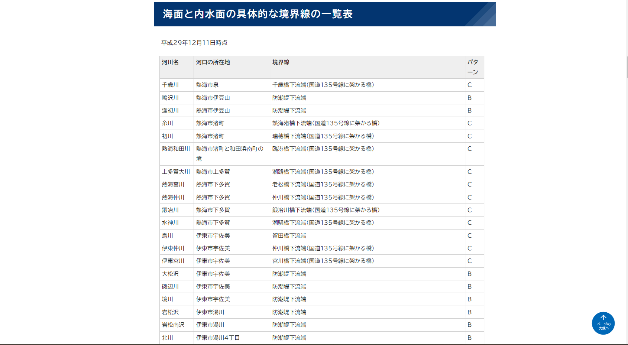Viewport: 628px width, 345px height.
Task: Click the 熱海市伊豆山 location for 鳴沢川
Action: click(x=213, y=98)
